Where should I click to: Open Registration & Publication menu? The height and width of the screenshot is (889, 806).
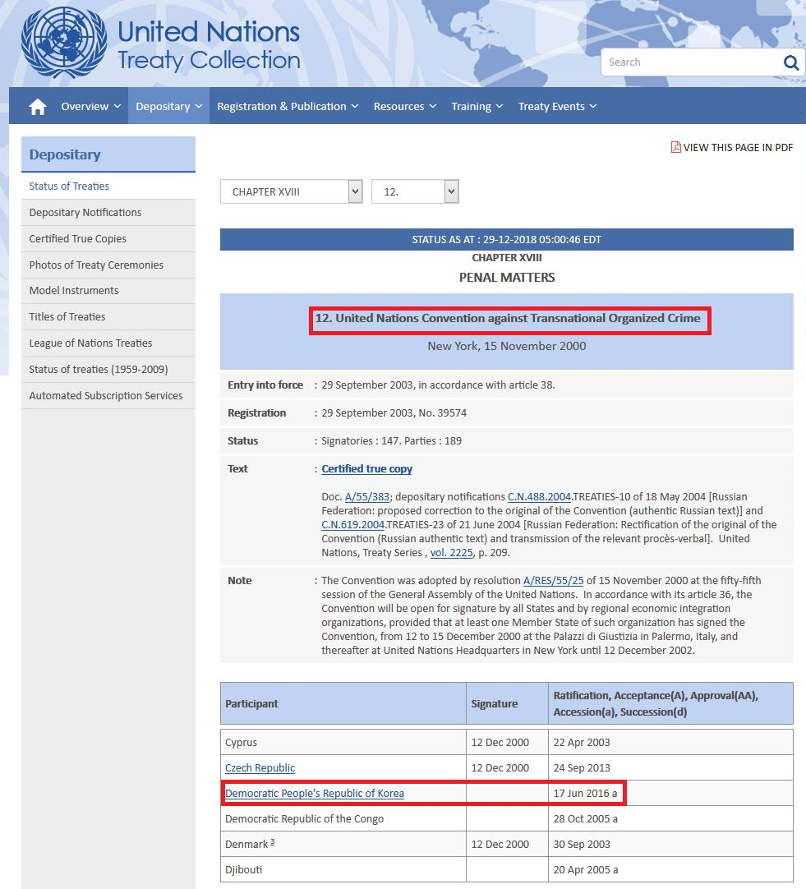[288, 107]
